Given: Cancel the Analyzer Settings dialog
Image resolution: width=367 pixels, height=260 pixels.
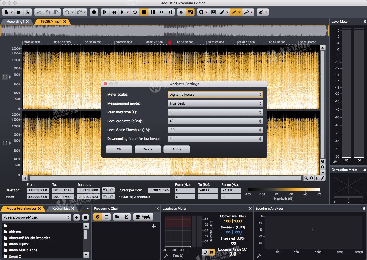Looking at the screenshot, I should [148, 149].
